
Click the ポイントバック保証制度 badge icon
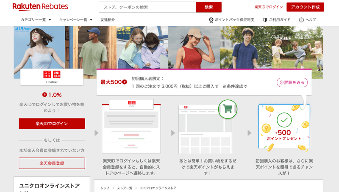pos(211,20)
